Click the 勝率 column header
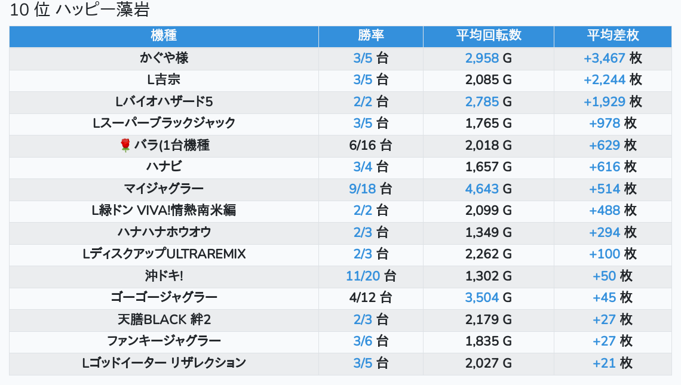Screen dimensions: 681x385 [x=370, y=36]
